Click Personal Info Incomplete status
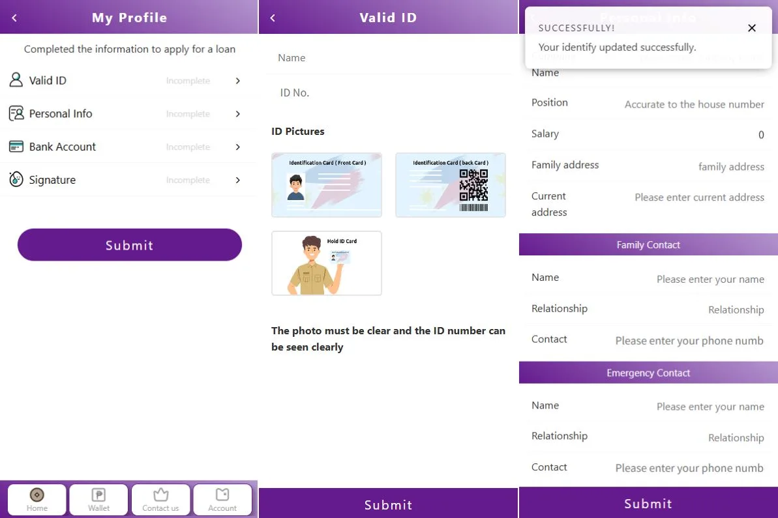778x518 pixels. coord(188,114)
